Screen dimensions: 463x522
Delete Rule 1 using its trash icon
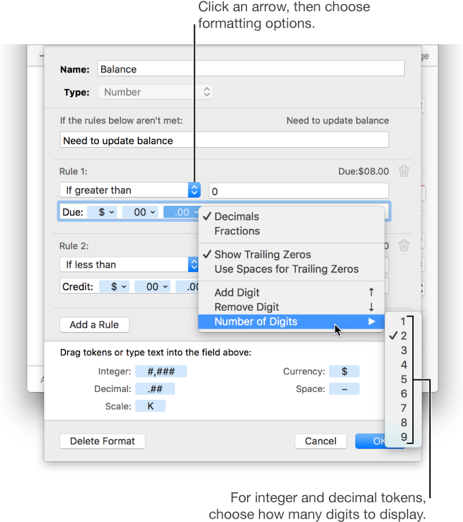click(x=404, y=171)
